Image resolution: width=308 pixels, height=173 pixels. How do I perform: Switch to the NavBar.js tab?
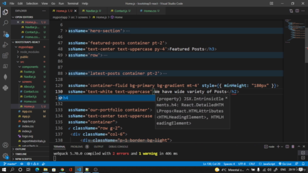click(91, 11)
